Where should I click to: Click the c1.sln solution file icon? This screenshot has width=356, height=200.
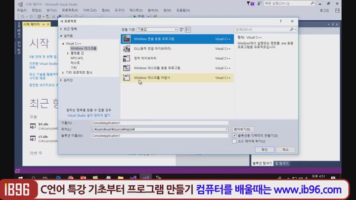coord(33,138)
